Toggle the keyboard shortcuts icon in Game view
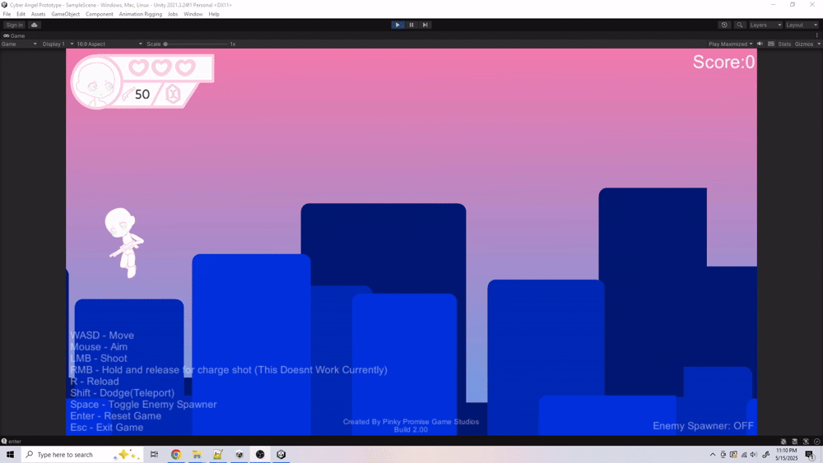 (x=771, y=44)
